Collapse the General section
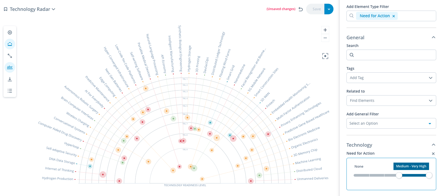This screenshot has height=196, width=441. (434, 37)
